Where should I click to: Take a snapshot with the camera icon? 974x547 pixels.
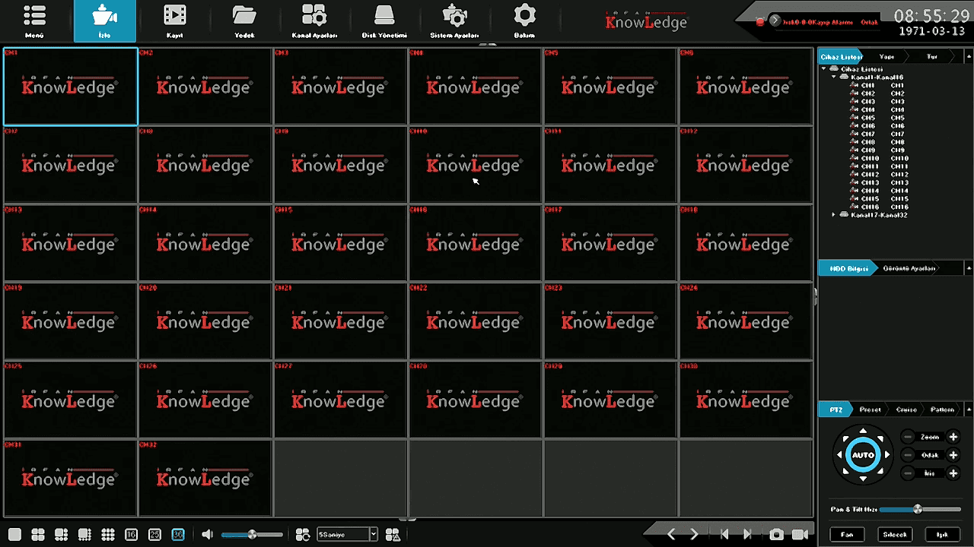[776, 535]
